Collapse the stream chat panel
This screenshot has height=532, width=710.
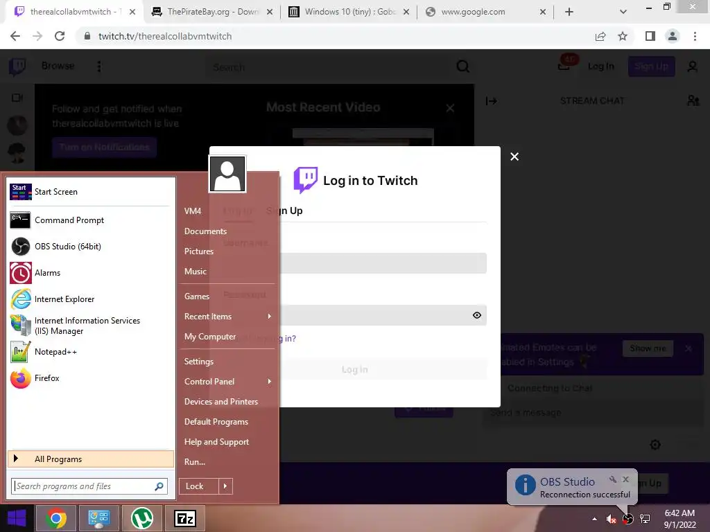point(492,101)
